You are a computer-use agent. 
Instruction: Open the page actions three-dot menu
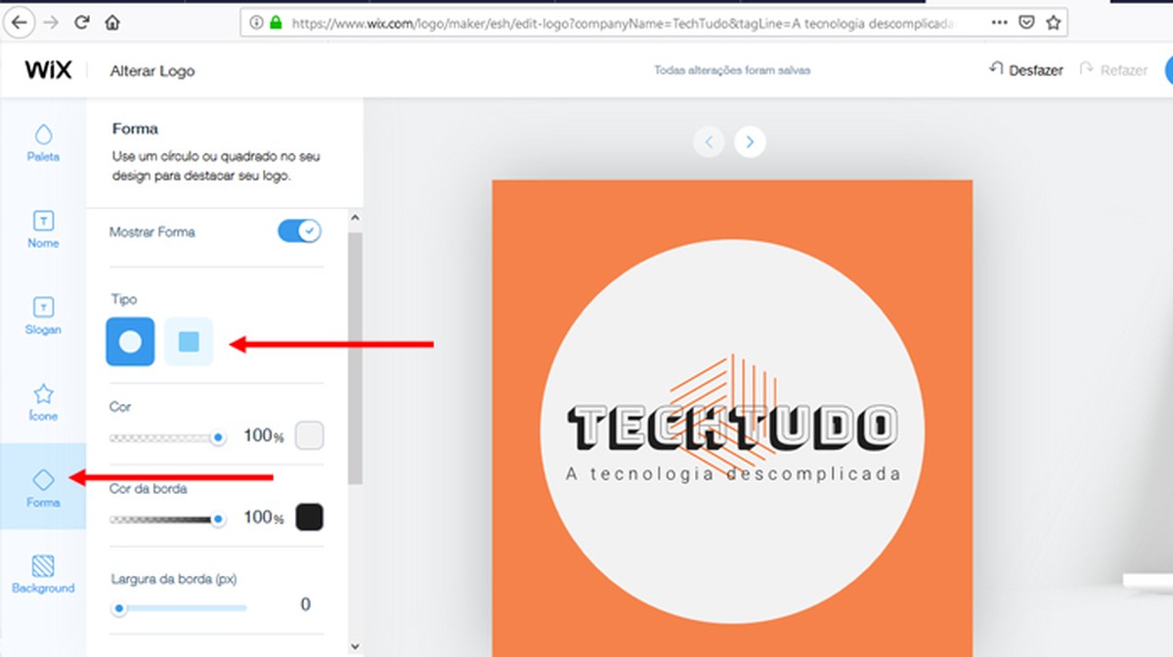[x=1000, y=21]
